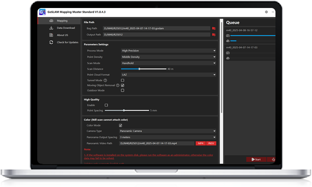Image resolution: width=312 pixels, height=187 pixels.
Task: Uncheck Moving Object Removal checkbox
Action: point(122,85)
